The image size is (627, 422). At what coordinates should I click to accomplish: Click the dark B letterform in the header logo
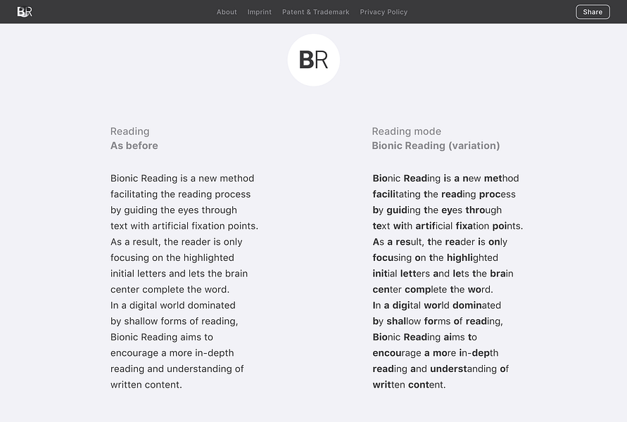(x=22, y=11)
